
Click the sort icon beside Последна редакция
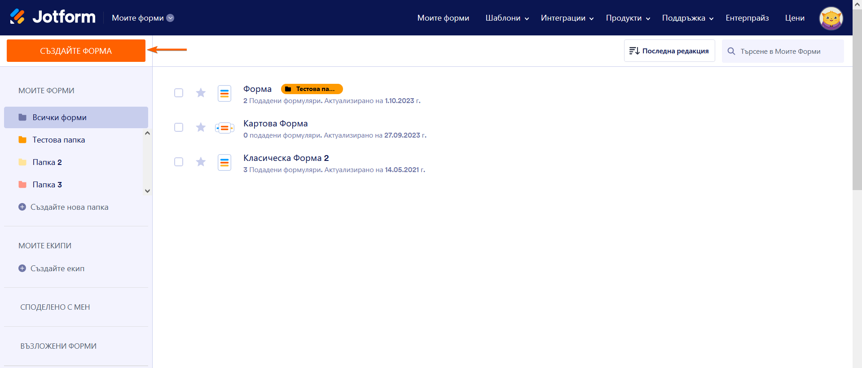(x=634, y=51)
